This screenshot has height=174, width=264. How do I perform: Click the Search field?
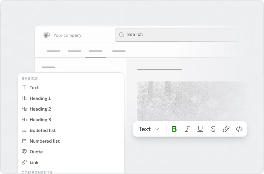[x=177, y=35]
